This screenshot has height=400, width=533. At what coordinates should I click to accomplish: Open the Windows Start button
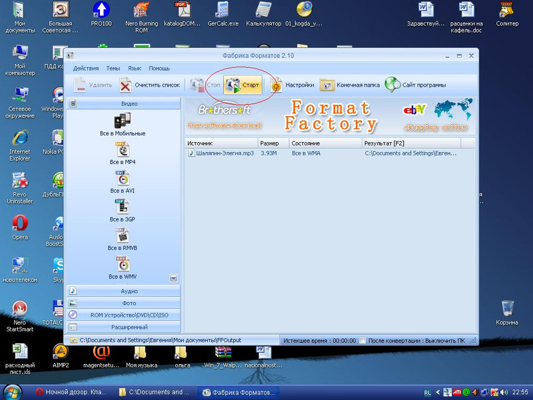coord(13,391)
